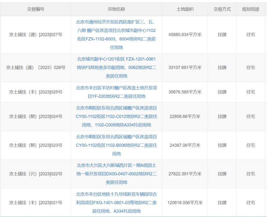
Task: Select transaction number 京土储挂（通）[2023]027号
Action: (x=36, y=33)
